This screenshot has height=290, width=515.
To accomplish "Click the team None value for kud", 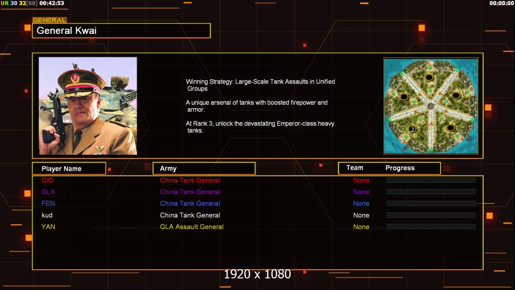I will point(361,215).
